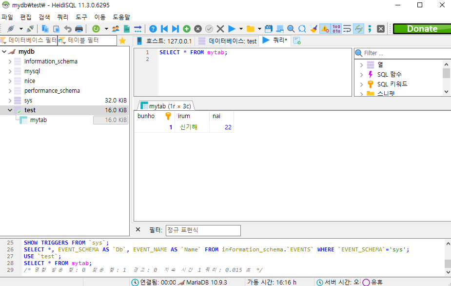The width and height of the screenshot is (451, 286).
Task: Click the green Refresh icon
Action: coord(96,29)
